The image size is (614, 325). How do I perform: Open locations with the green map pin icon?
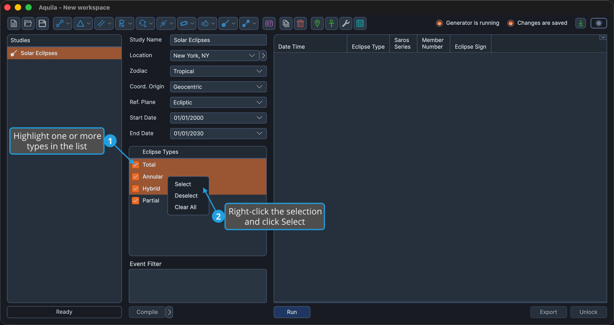pos(317,23)
